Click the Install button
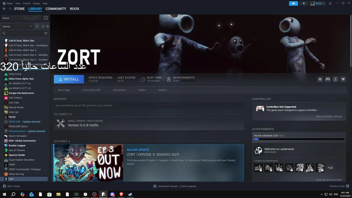This screenshot has width=352, height=198. (x=69, y=79)
